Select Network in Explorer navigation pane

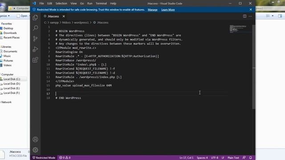pyautogui.click(x=6, y=102)
